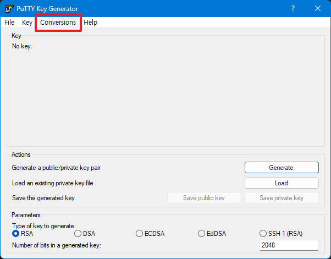Screen dimensions: 331x259
Task: Click the 'Save the generated key' label
Action: coord(43,198)
